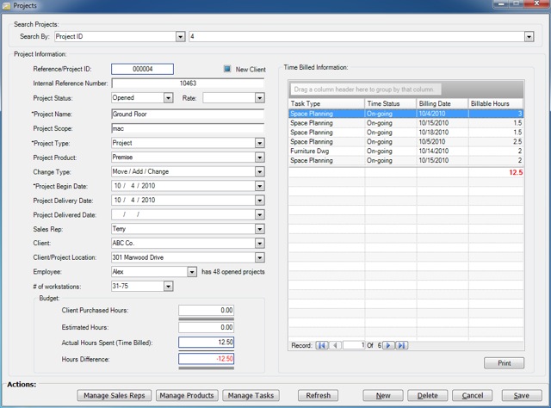The width and height of the screenshot is (551, 408).
Task: Open the Sales Rep dropdown list
Action: tap(259, 229)
